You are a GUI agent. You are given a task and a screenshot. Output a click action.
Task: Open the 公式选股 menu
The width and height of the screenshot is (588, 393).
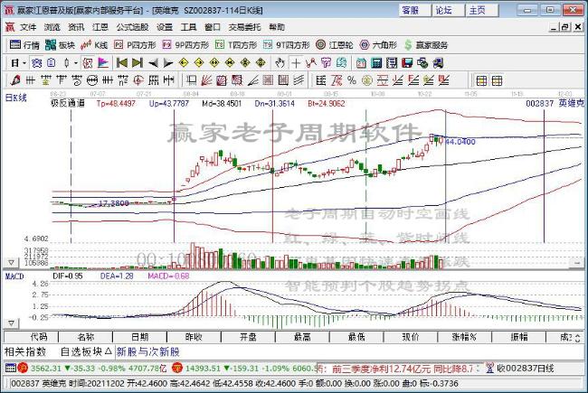(132, 27)
